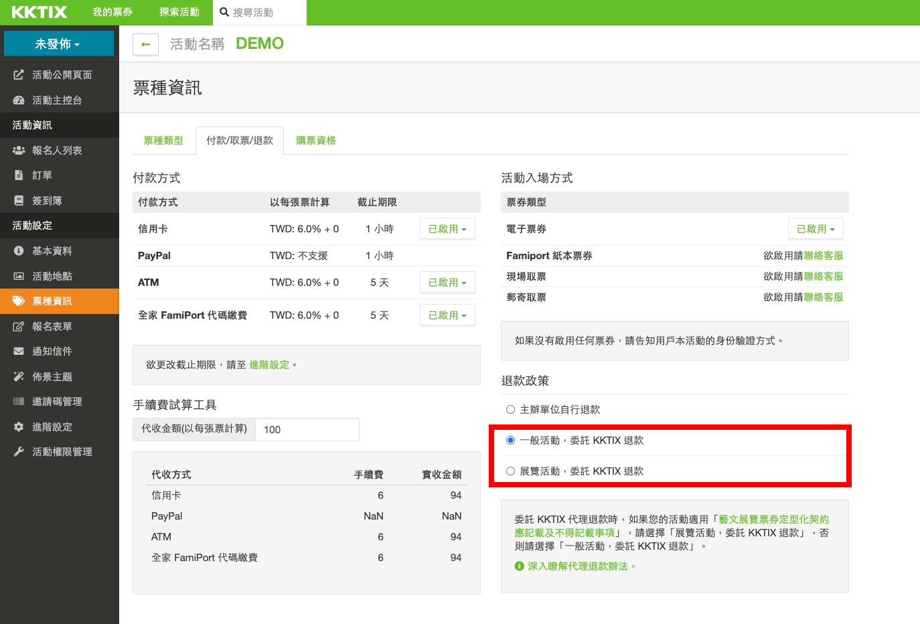
Task: Open 簽到簿 sidebar item
Action: point(60,201)
